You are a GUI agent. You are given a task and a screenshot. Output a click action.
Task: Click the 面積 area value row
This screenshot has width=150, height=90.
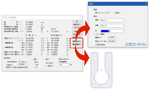tap(24, 22)
